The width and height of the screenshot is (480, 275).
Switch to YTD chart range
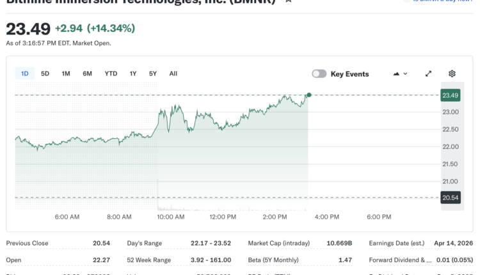(x=111, y=74)
